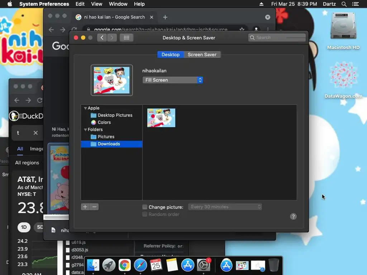Open the Help menu
367x275 pixels.
[x=139, y=4]
